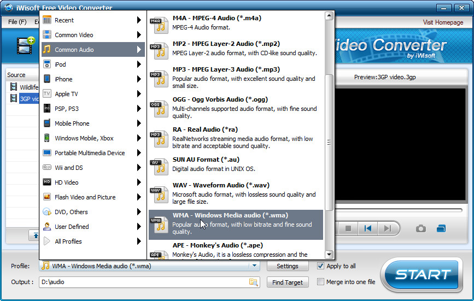Click the PSP, PS3 console icon
This screenshot has width=474, height=301.
(47, 108)
